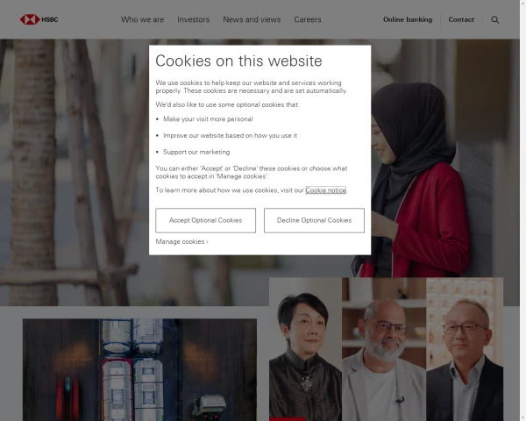
Task: Go to the Careers section
Action: click(308, 19)
